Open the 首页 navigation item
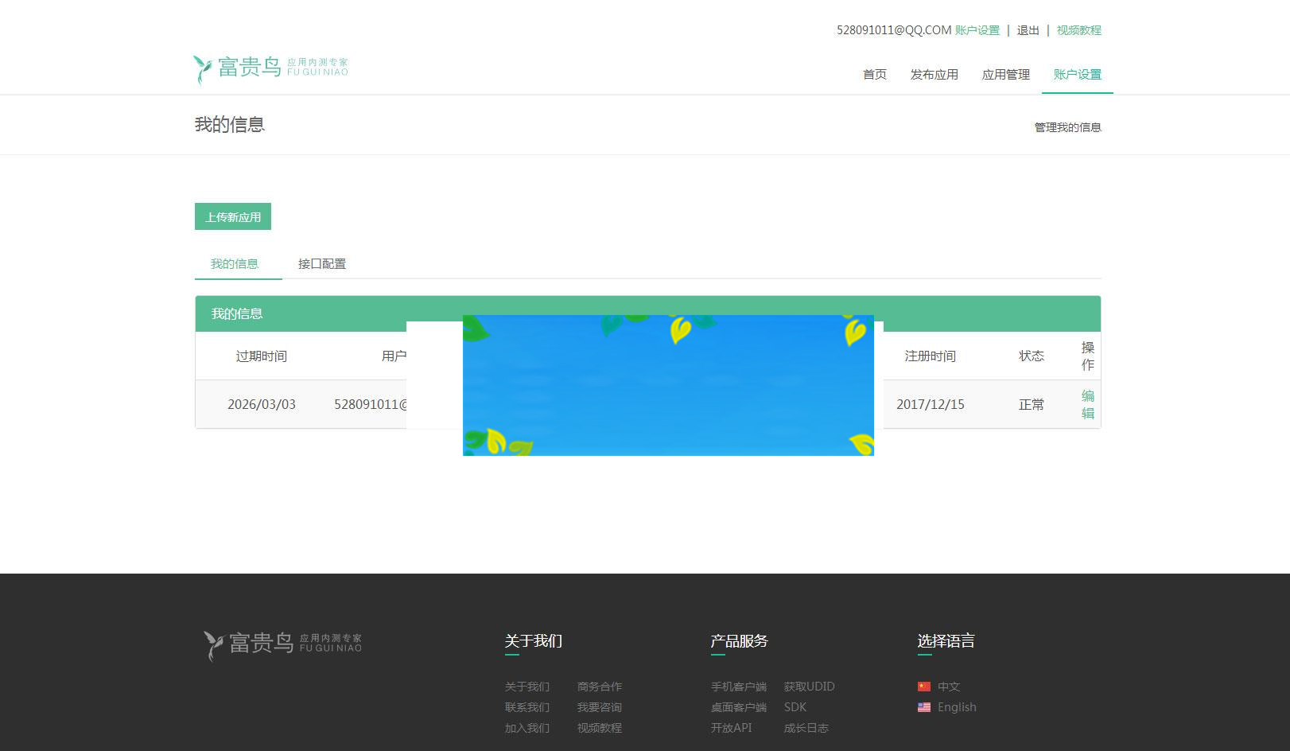The image size is (1290, 751). pos(873,74)
